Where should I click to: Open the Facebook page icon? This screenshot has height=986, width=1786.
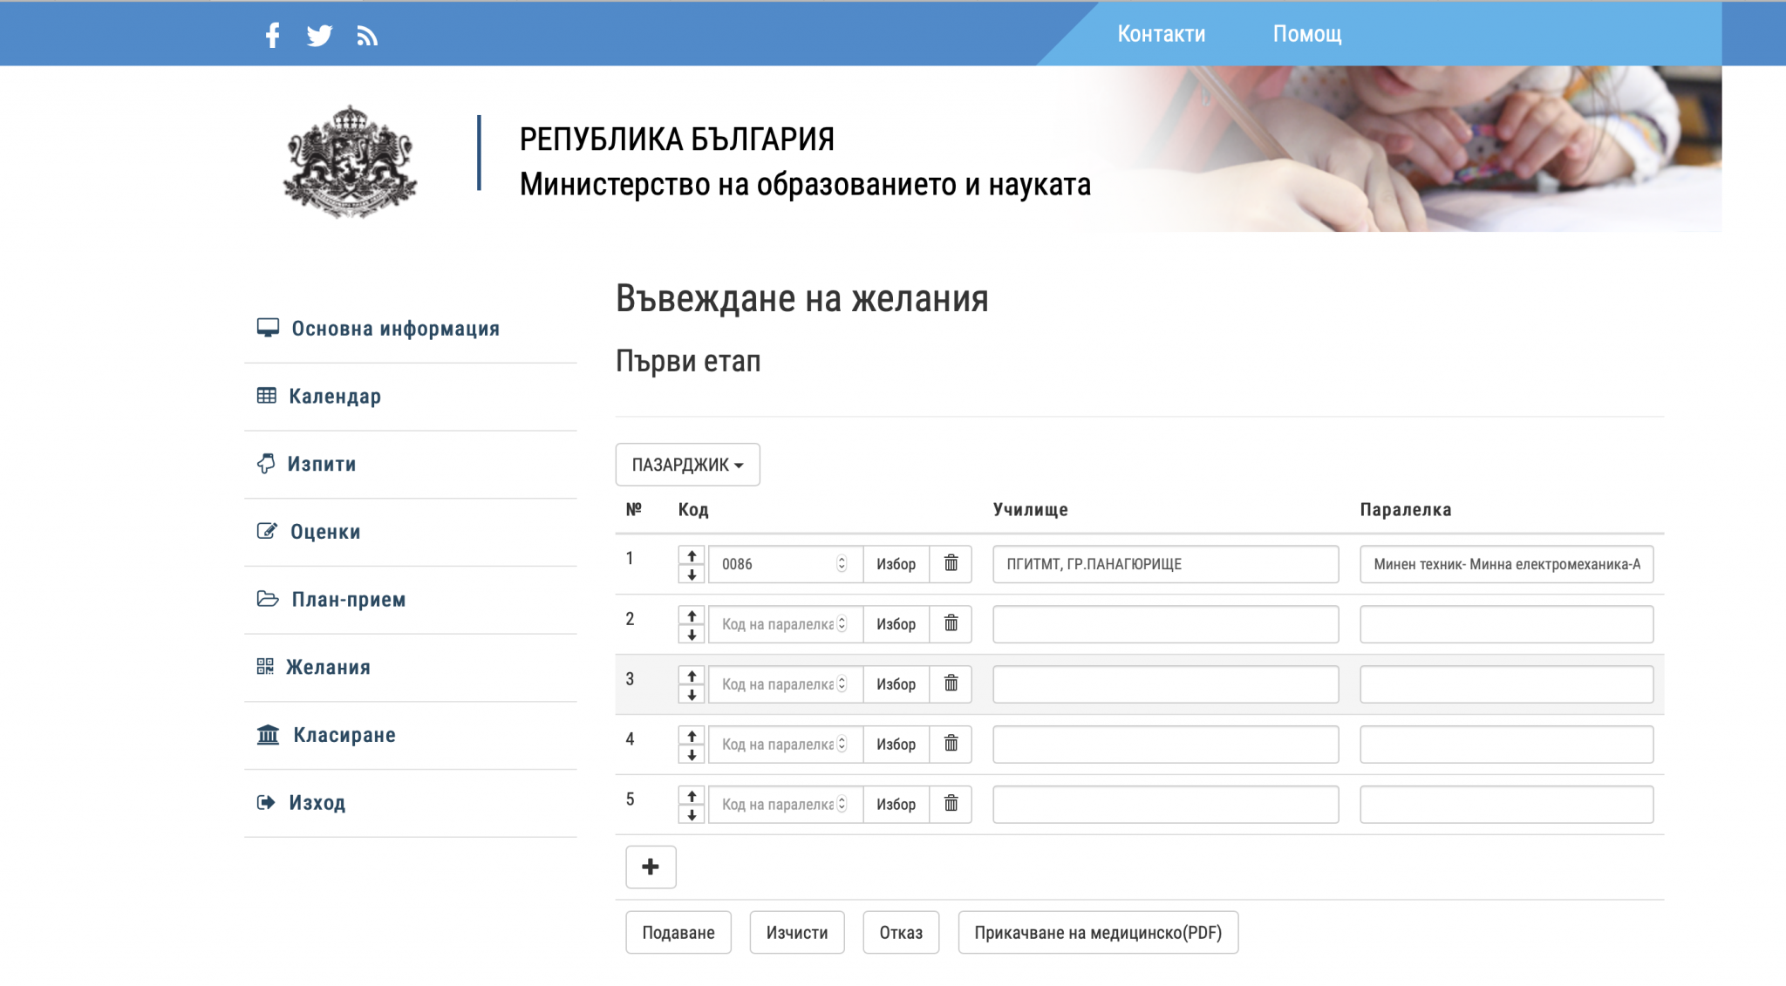point(272,35)
